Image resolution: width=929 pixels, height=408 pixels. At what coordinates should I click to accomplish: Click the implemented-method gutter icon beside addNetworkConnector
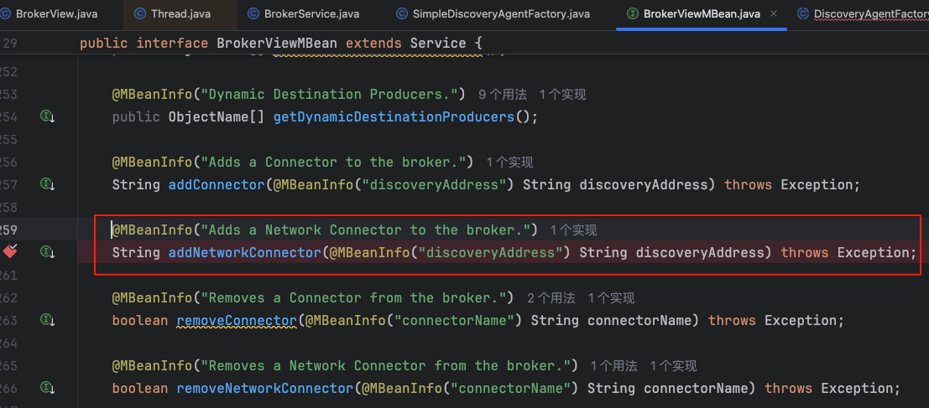(48, 252)
